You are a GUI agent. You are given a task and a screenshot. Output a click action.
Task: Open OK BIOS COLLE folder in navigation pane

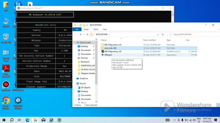pos(88,69)
